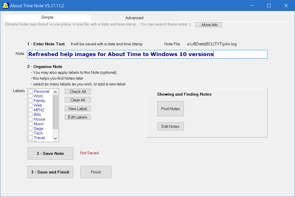The image size is (295, 197).
Task: Open the Edit Labels button
Action: (x=78, y=117)
